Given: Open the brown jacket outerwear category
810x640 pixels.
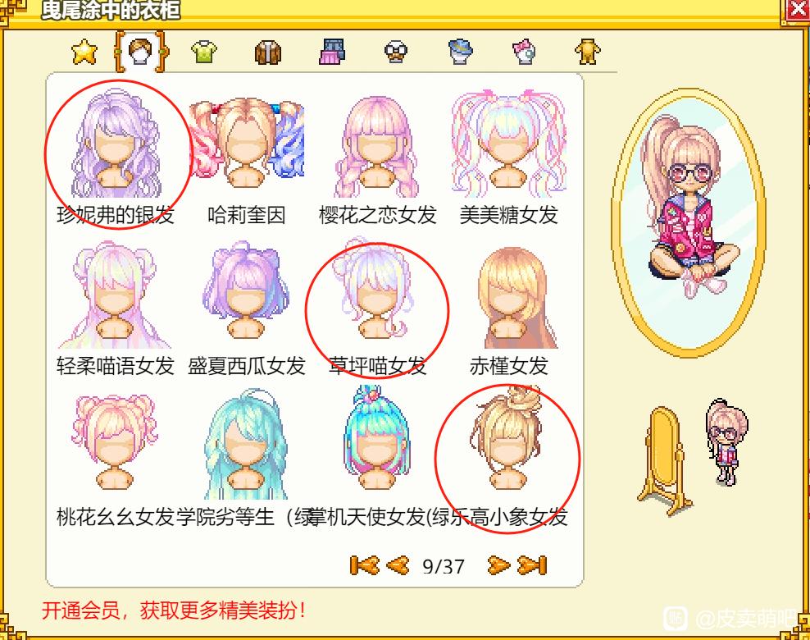Looking at the screenshot, I should (x=268, y=53).
